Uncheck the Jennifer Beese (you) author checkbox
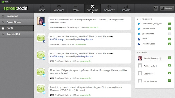 [170, 57]
